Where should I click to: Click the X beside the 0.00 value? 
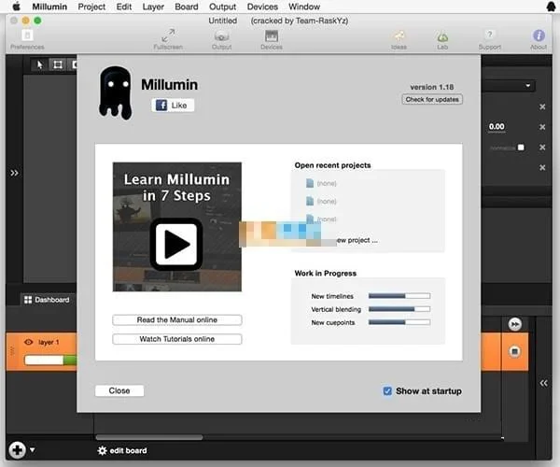click(x=542, y=127)
